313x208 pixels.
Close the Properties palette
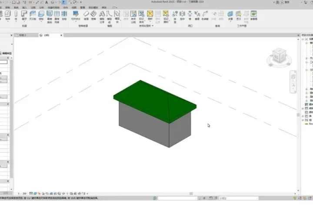pyautogui.click(x=11, y=35)
